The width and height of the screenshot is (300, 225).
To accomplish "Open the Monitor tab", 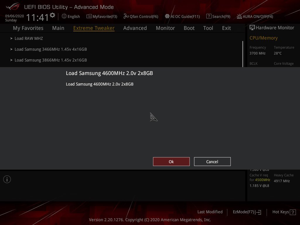I will pyautogui.click(x=165, y=28).
